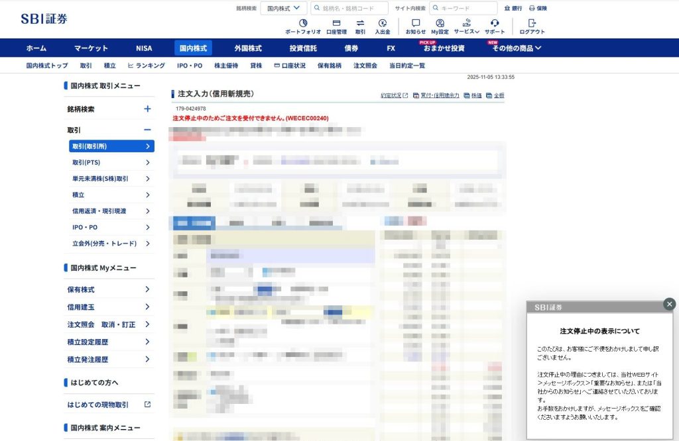Open 積立 in the 取引 sidebar list
The height and width of the screenshot is (441, 679).
[111, 195]
